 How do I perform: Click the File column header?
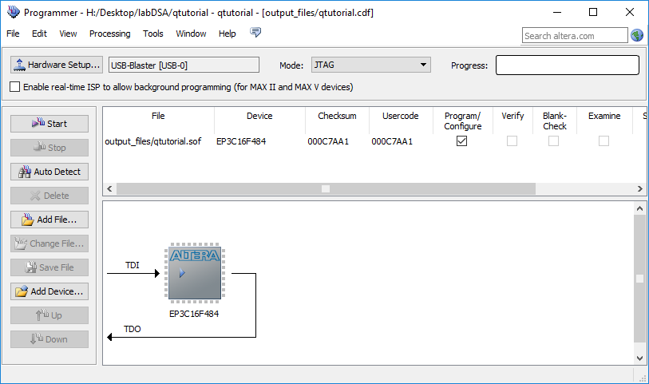click(158, 116)
